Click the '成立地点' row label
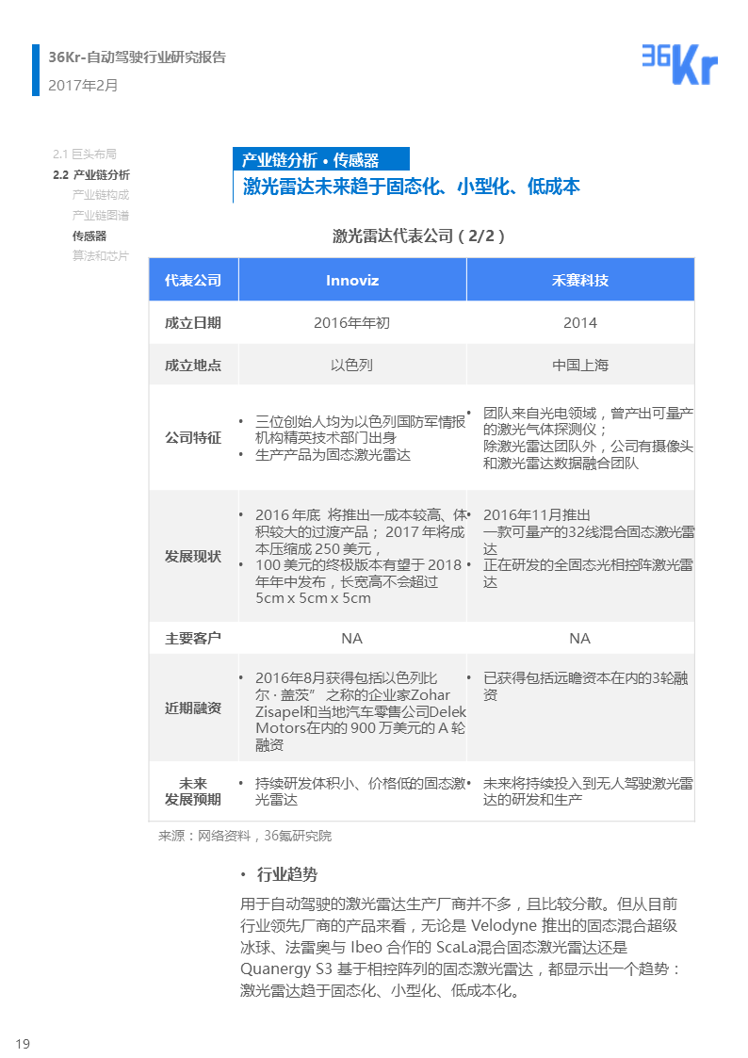 193,365
